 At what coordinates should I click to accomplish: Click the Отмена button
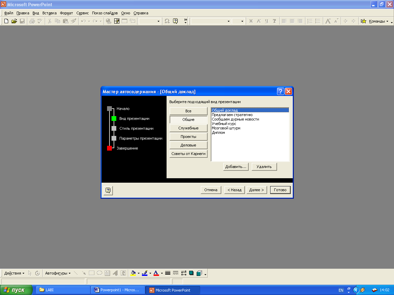211,190
